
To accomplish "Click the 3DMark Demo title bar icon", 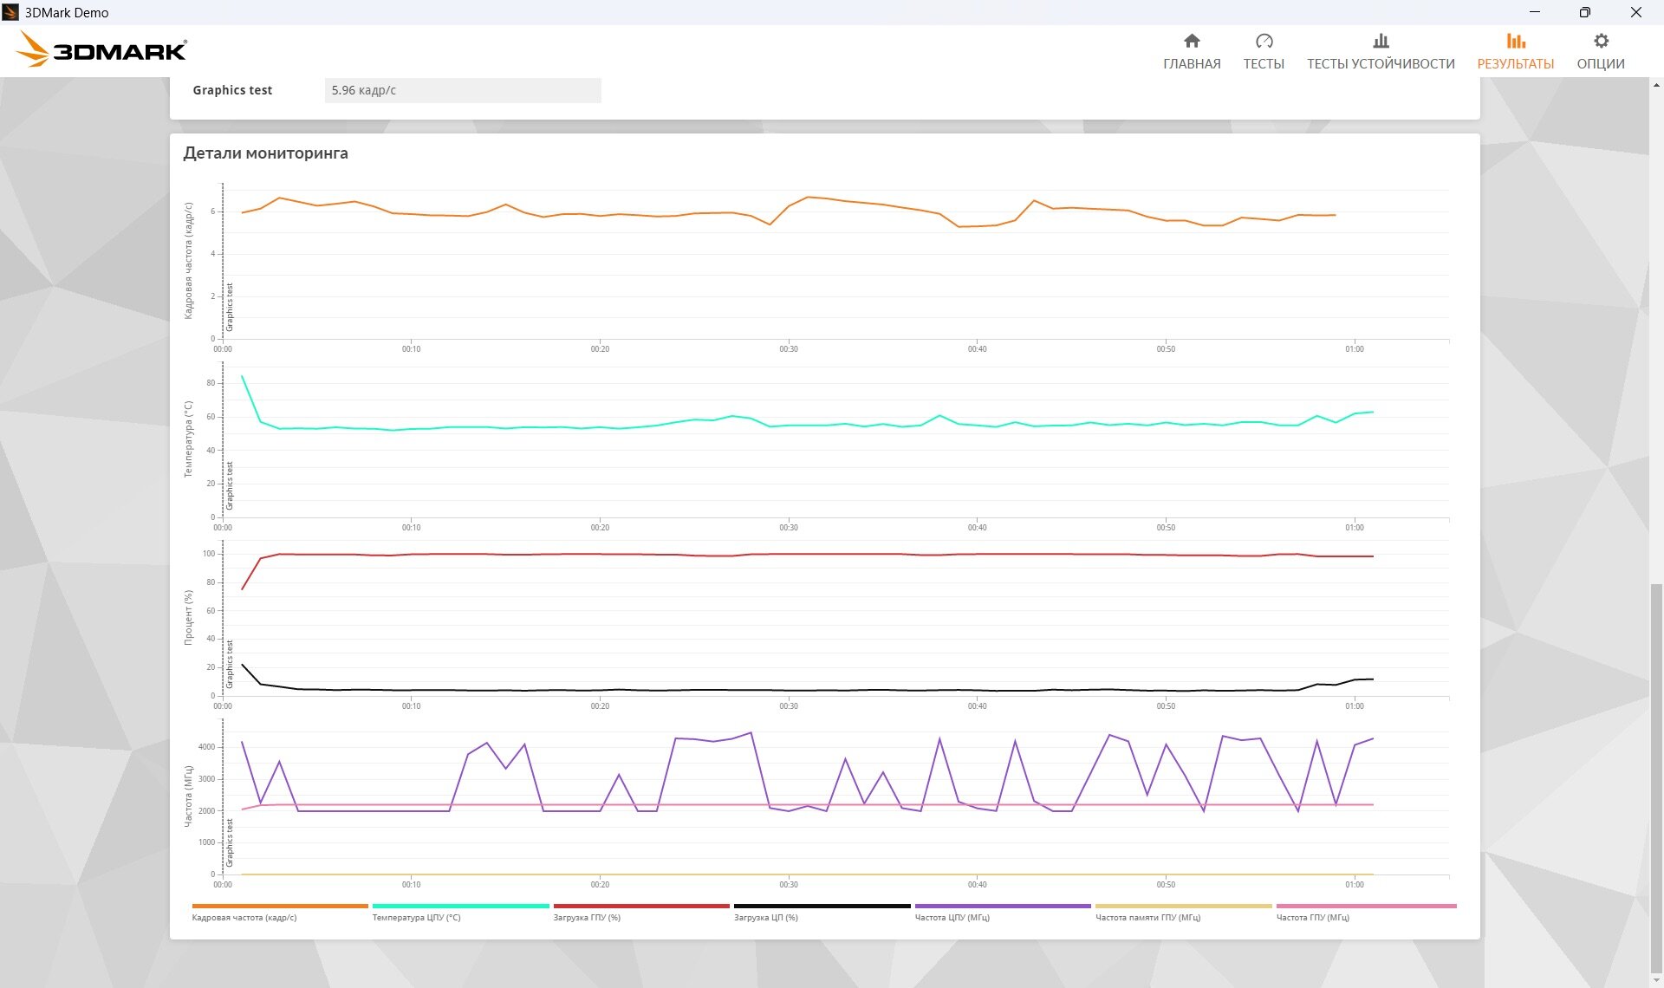I will click(x=10, y=12).
